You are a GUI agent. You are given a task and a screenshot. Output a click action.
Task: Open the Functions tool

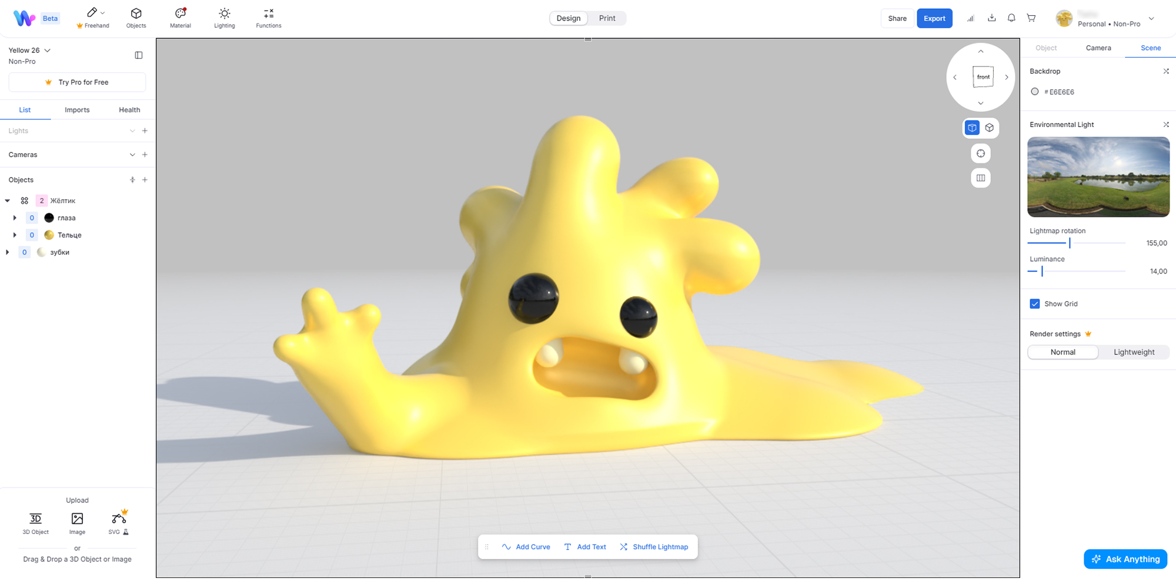(x=269, y=18)
